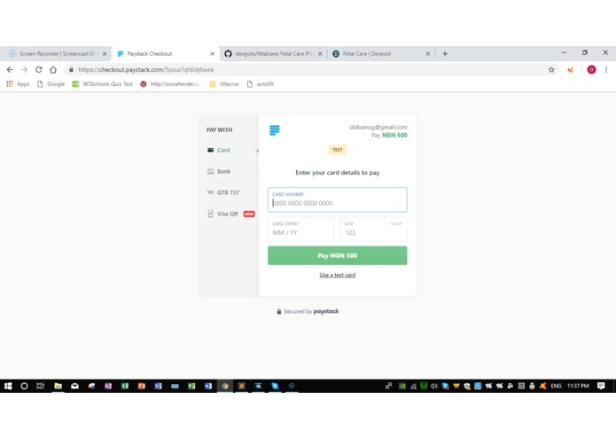Screen dimensions: 616x438
Task: Open Excel from taskbar
Action: click(x=125, y=387)
